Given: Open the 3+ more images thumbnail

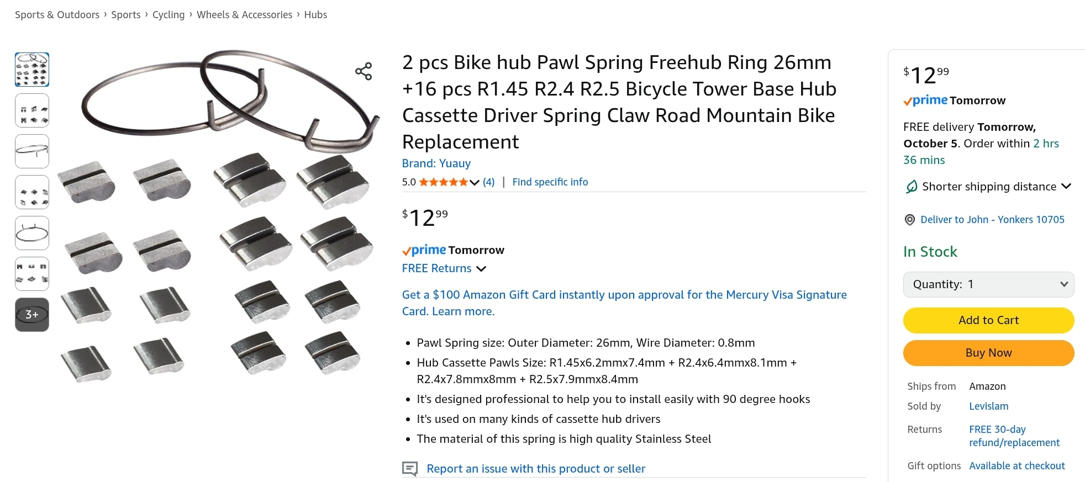Looking at the screenshot, I should click(32, 315).
